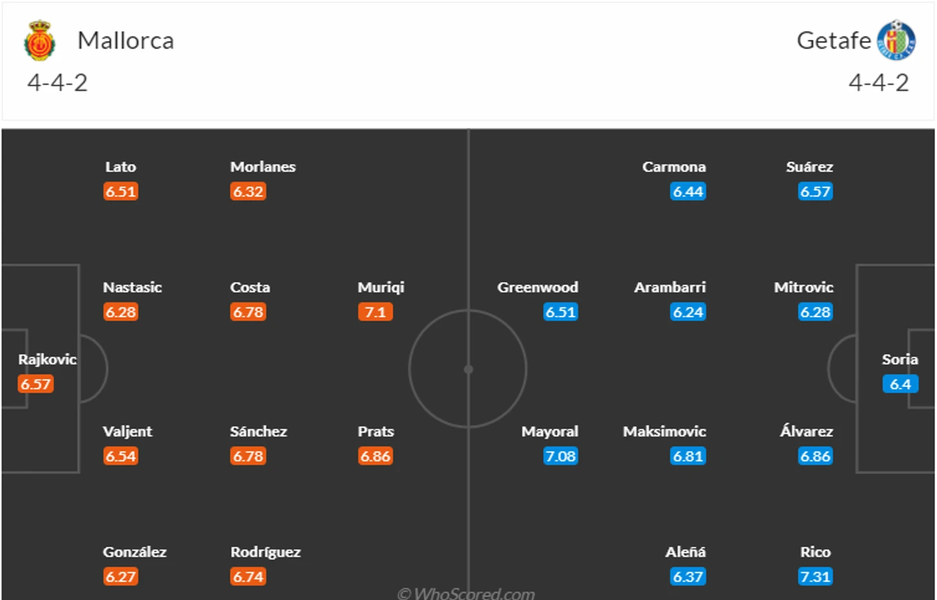This screenshot has width=937, height=600.
Task: Click player name Arambarri
Action: (x=670, y=287)
